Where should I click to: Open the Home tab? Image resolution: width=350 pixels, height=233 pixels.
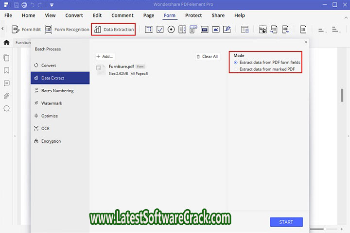(x=28, y=16)
